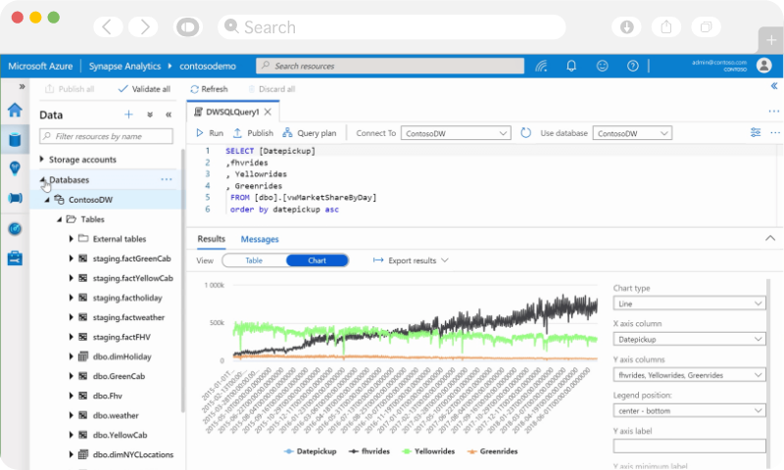This screenshot has width=784, height=470.
Task: Open the help question mark icon
Action: tap(633, 66)
